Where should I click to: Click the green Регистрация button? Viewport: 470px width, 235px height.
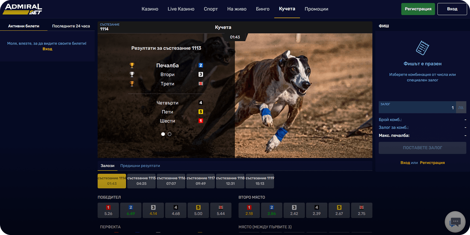(418, 9)
